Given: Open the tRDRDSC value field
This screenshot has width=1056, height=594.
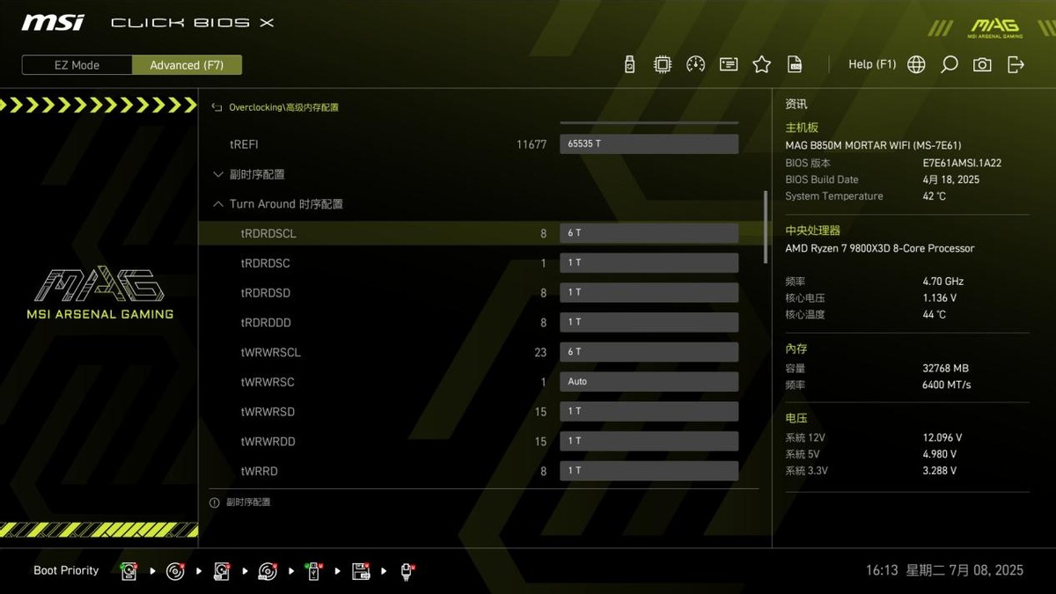Looking at the screenshot, I should click(x=649, y=263).
